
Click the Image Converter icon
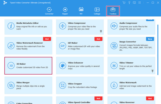[114, 46]
